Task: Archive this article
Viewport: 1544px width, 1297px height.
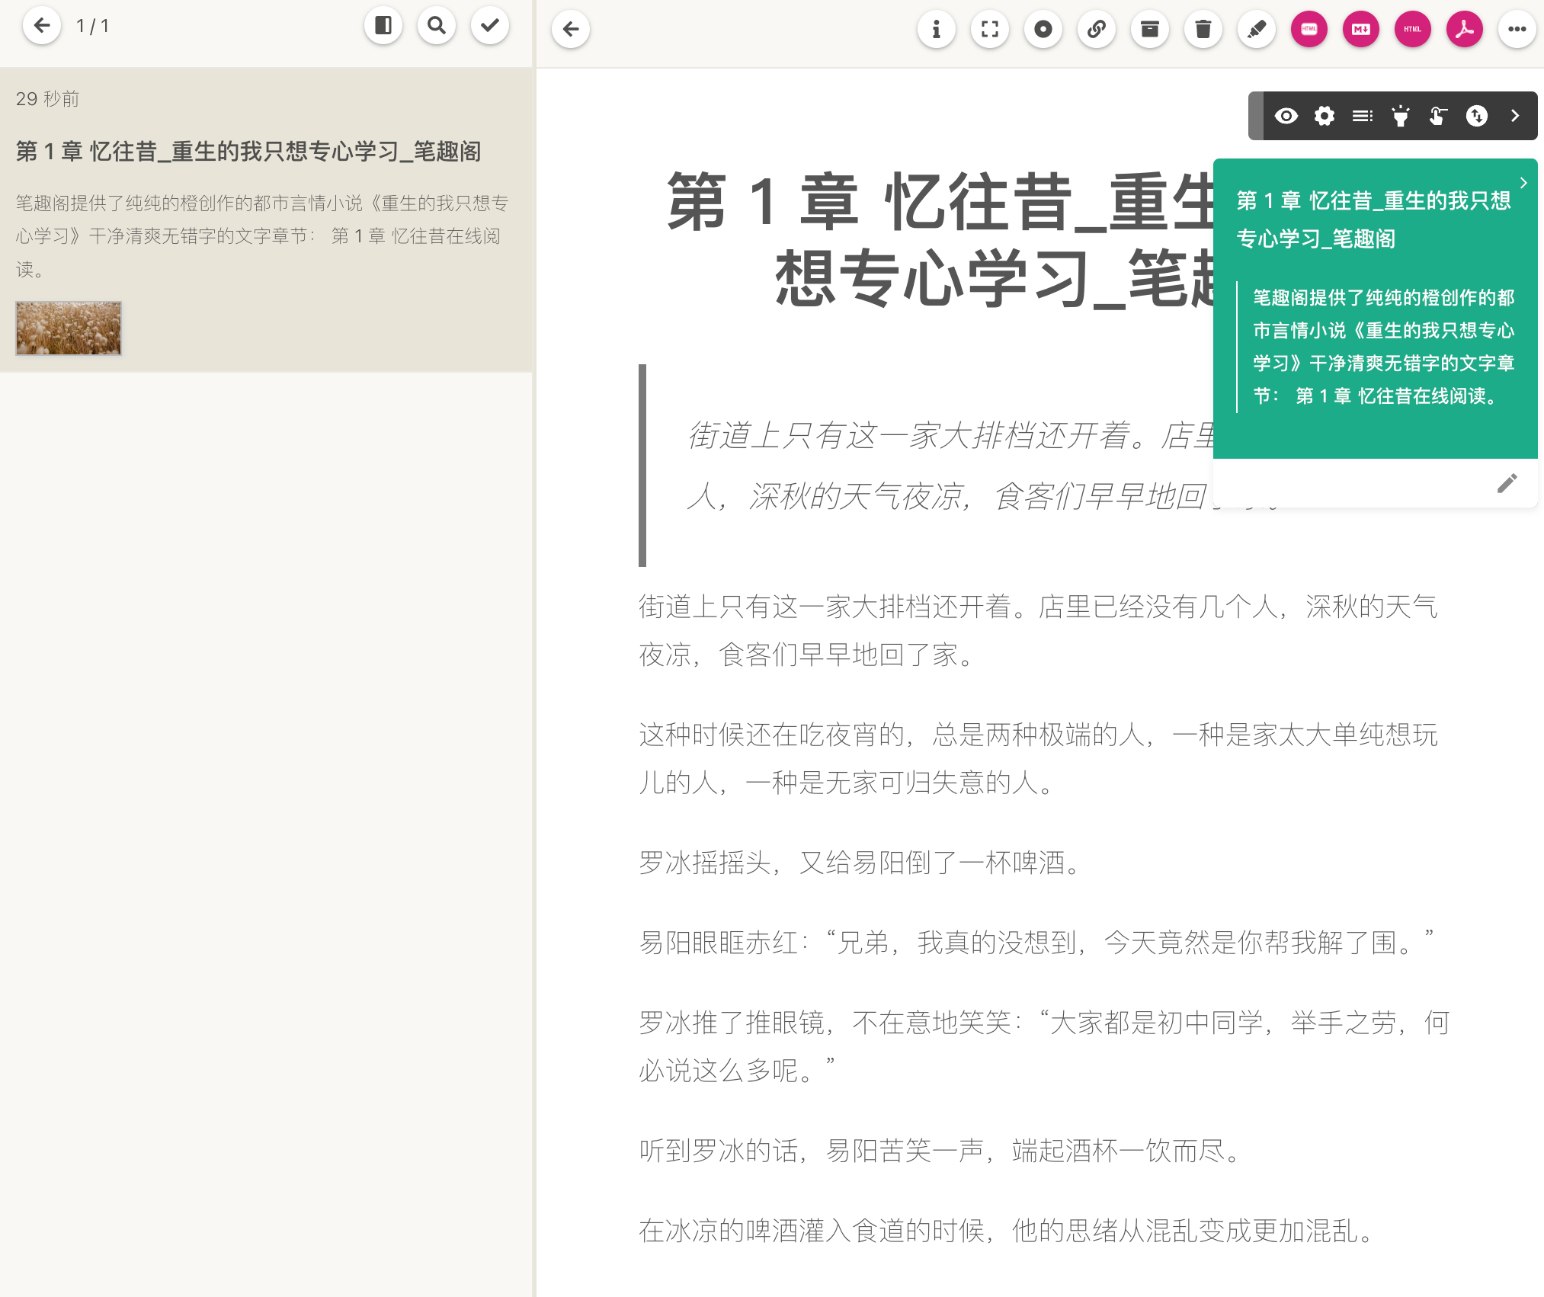Action: (1151, 30)
